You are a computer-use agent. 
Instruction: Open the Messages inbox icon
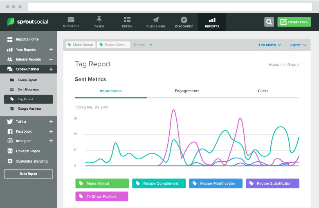[x=71, y=20]
